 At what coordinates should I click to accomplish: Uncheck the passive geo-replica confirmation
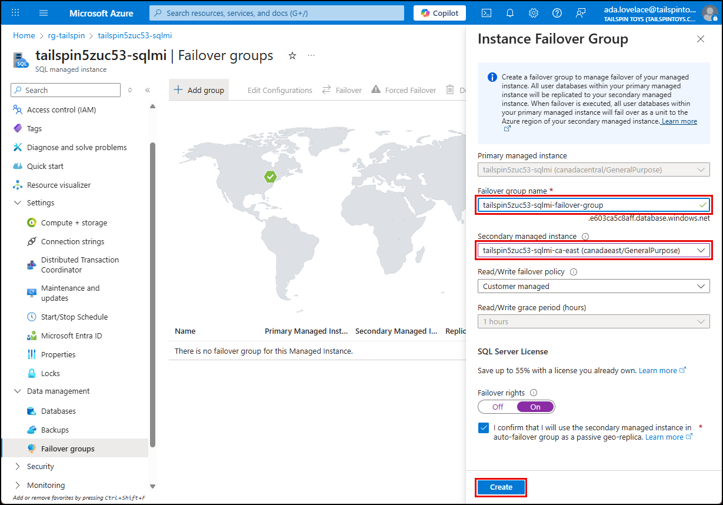(x=484, y=428)
